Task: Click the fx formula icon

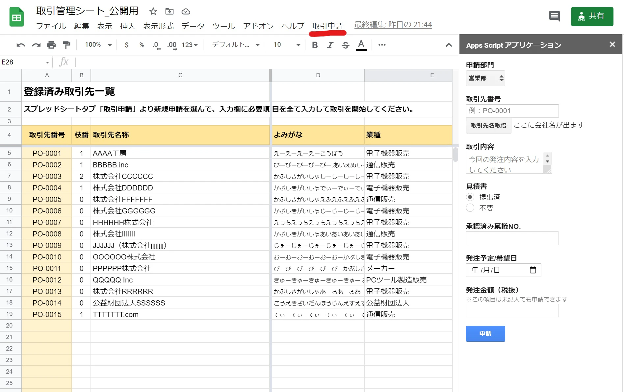Action: point(64,61)
